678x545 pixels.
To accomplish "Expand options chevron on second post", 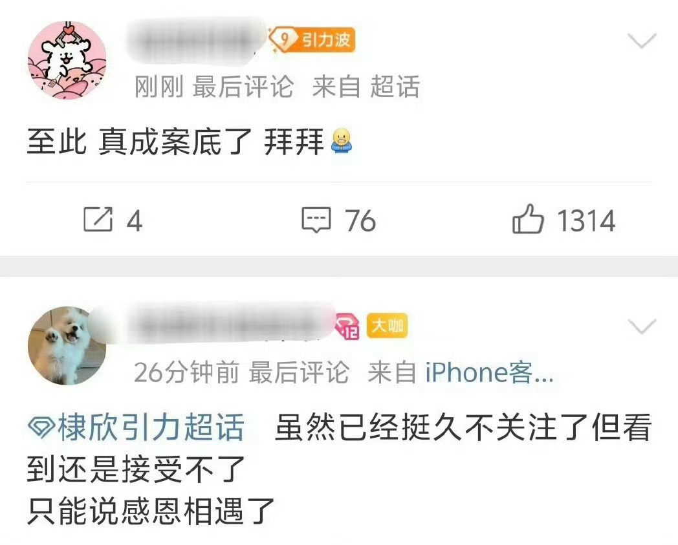I will pos(642,326).
